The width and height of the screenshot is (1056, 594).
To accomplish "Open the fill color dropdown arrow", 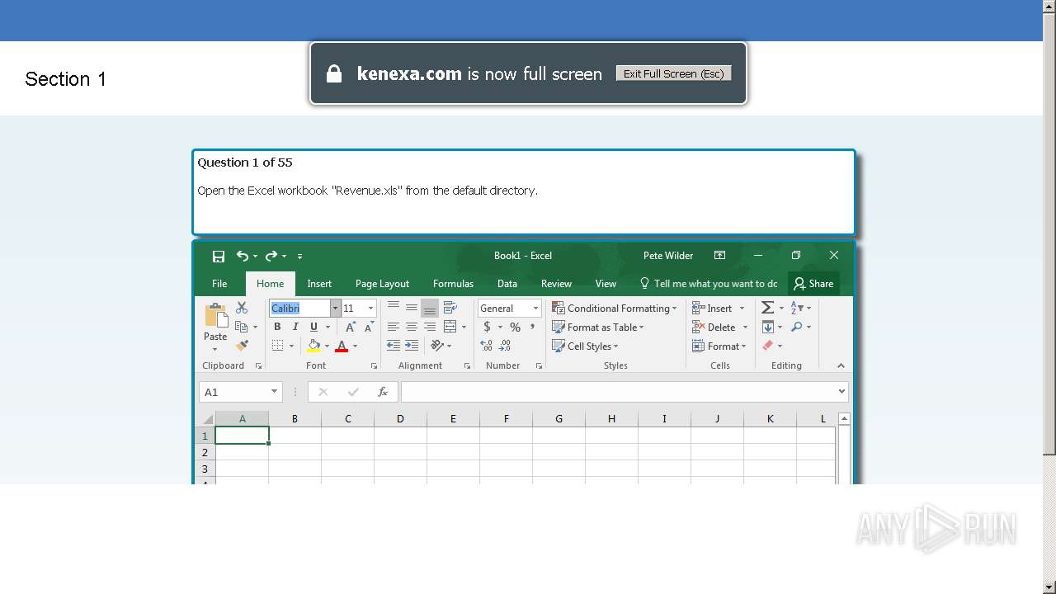I will click(327, 346).
